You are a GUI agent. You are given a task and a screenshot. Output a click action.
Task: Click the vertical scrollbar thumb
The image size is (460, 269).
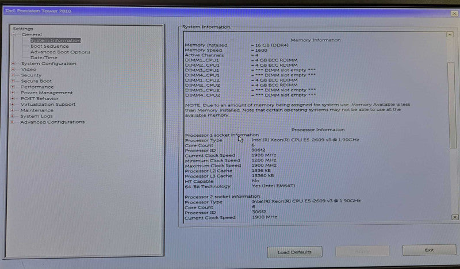point(451,105)
